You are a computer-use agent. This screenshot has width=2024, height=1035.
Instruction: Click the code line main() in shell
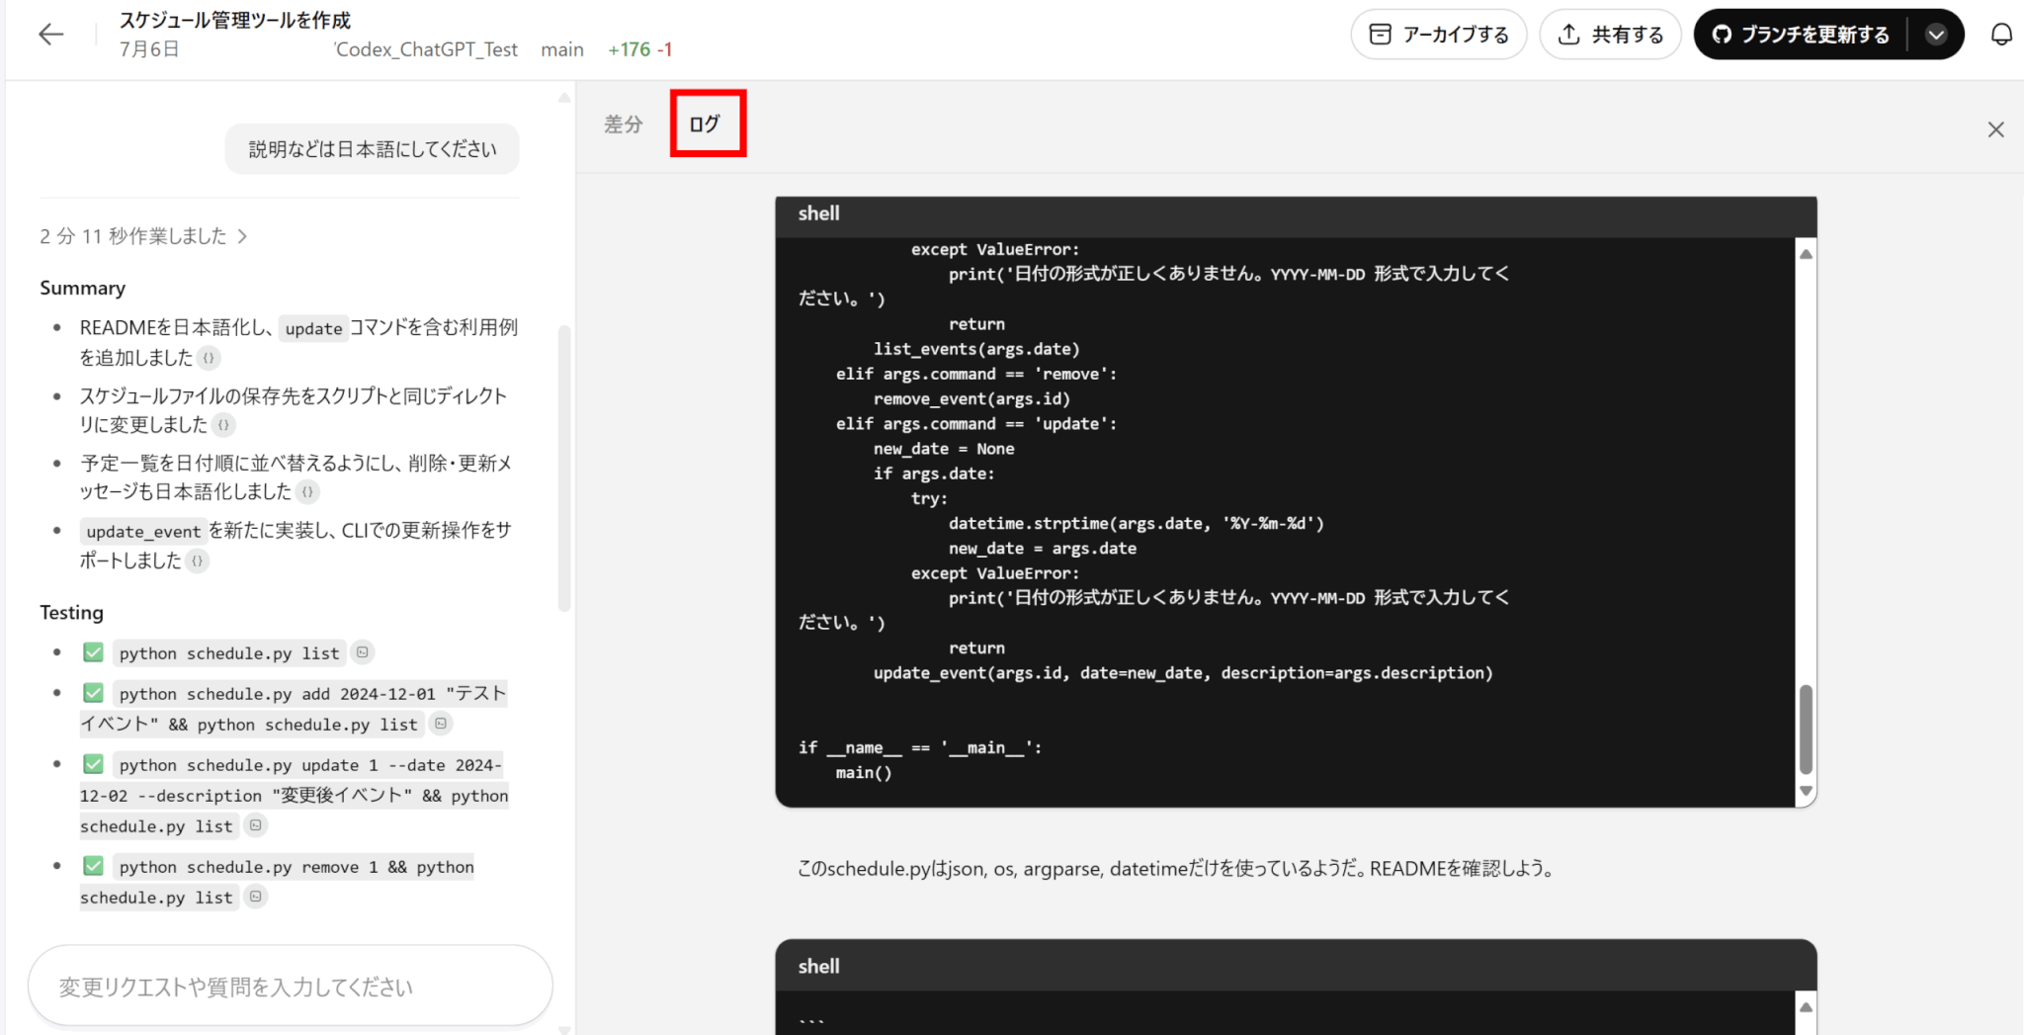click(864, 773)
